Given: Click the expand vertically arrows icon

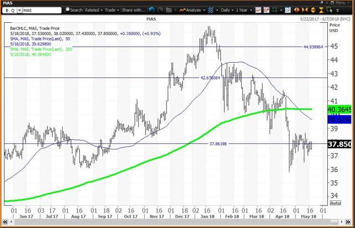Looking at the screenshot, I should (x=313, y=10).
